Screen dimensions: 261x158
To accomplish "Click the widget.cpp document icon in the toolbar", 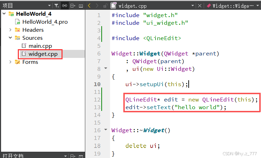I will (x=114, y=6).
